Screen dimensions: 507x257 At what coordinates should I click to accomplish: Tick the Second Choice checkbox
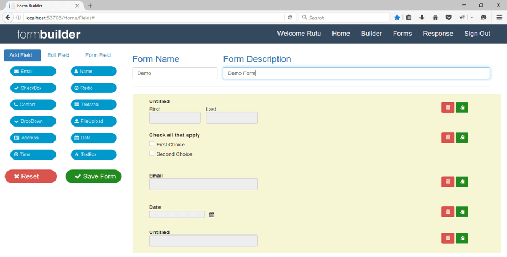point(151,153)
